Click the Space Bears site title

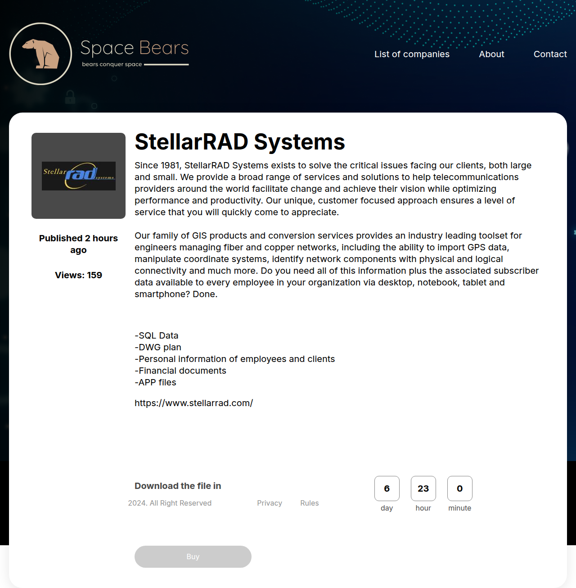click(135, 48)
